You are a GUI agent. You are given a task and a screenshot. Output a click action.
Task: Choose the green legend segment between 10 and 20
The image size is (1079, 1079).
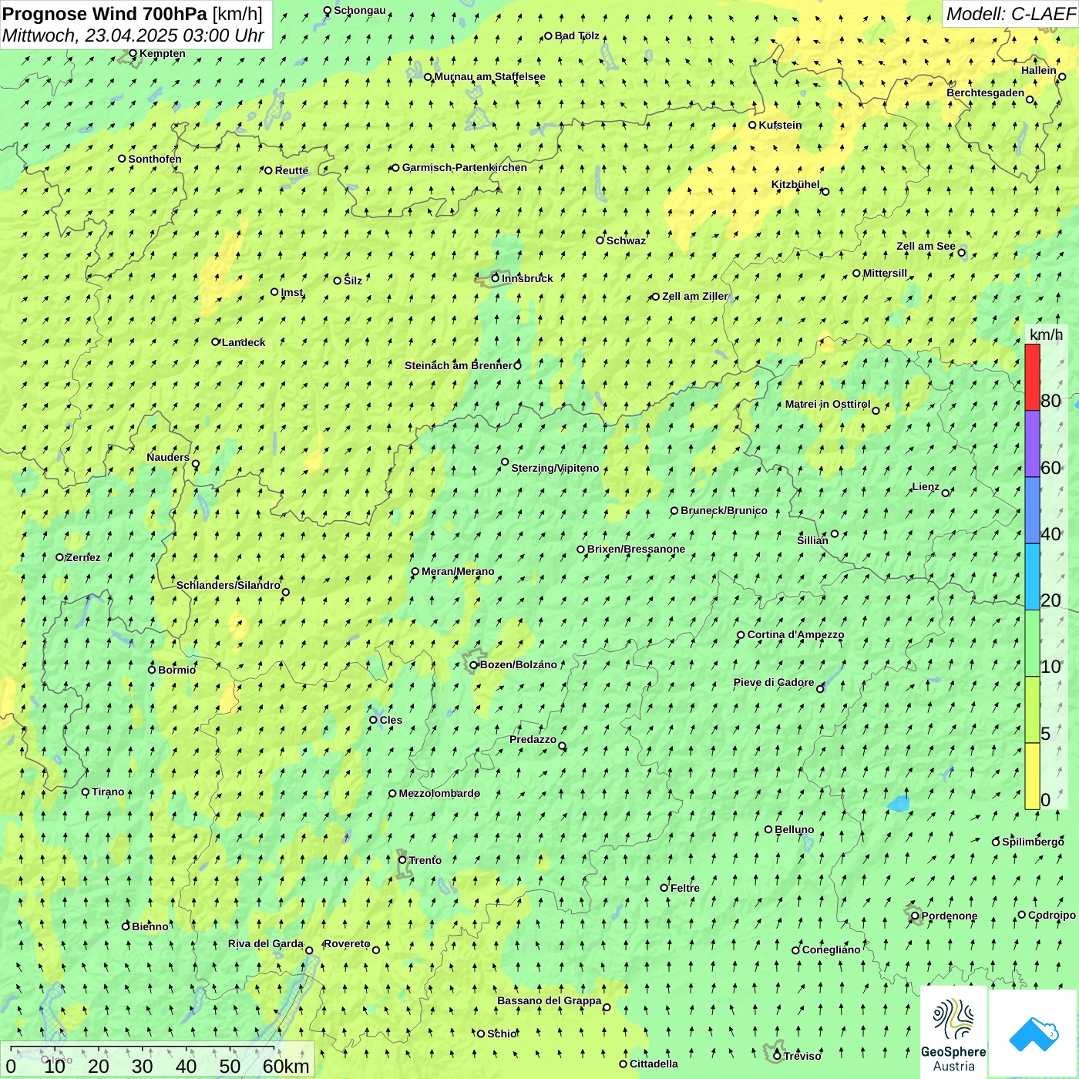pyautogui.click(x=1032, y=644)
